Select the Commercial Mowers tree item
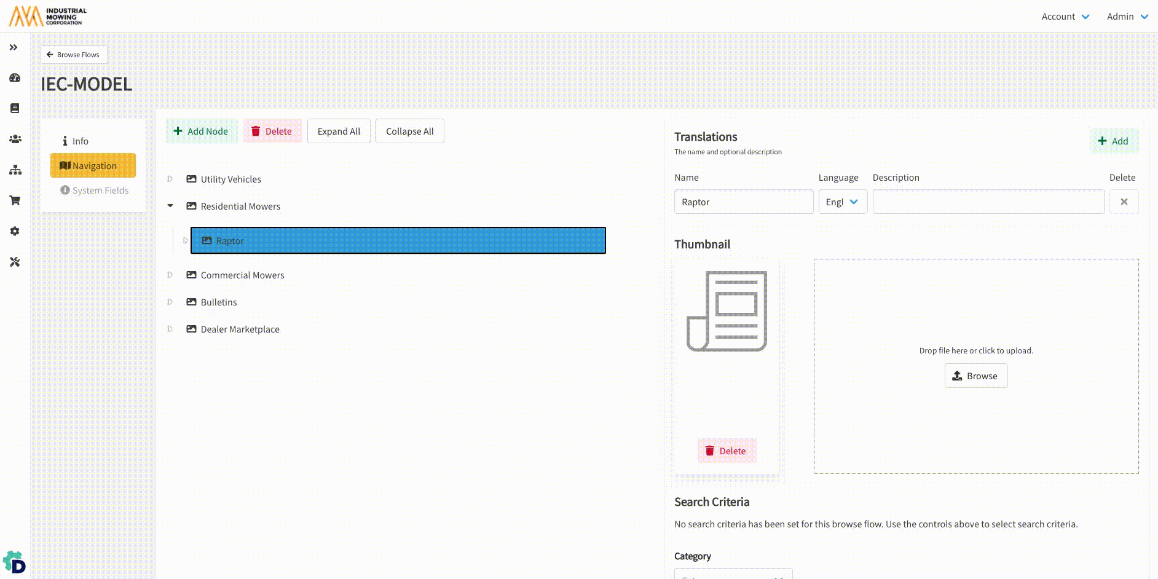Screen dimensions: 1158x579 [x=242, y=275]
